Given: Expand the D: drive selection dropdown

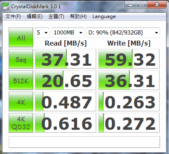Looking at the screenshot, I should [123, 32].
